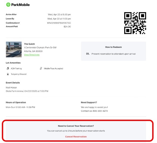Open The Gulch parking lot photo
Image resolution: width=157 pixels, height=143 pixels.
coord(14,49)
